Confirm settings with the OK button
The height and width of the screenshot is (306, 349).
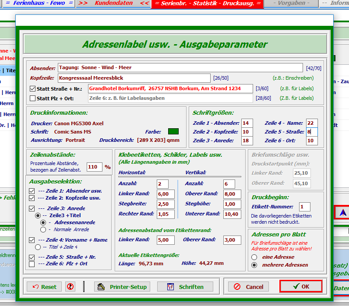(301, 286)
